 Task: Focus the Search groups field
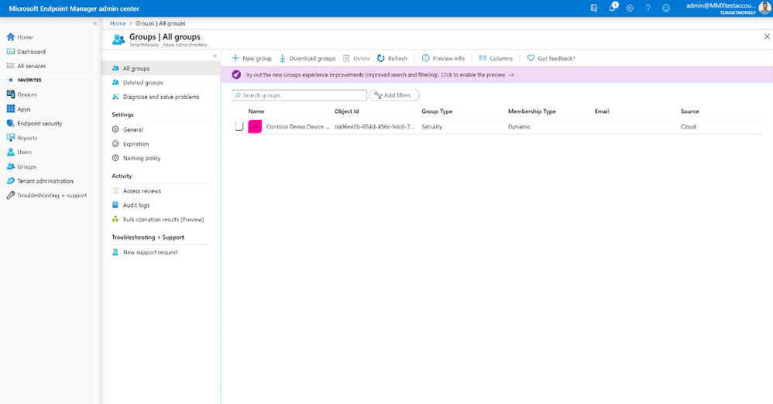(x=299, y=95)
